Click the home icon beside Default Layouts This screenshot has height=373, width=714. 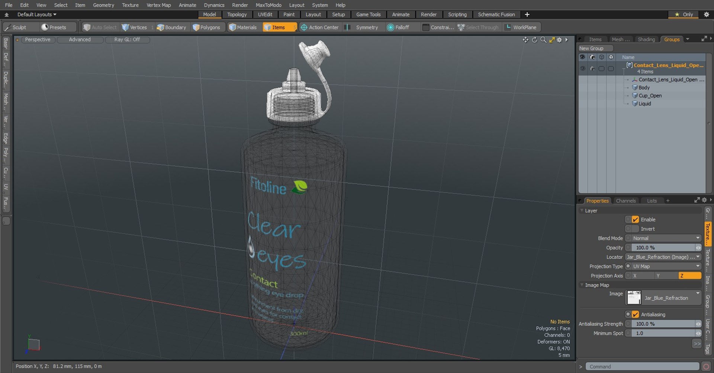7,14
